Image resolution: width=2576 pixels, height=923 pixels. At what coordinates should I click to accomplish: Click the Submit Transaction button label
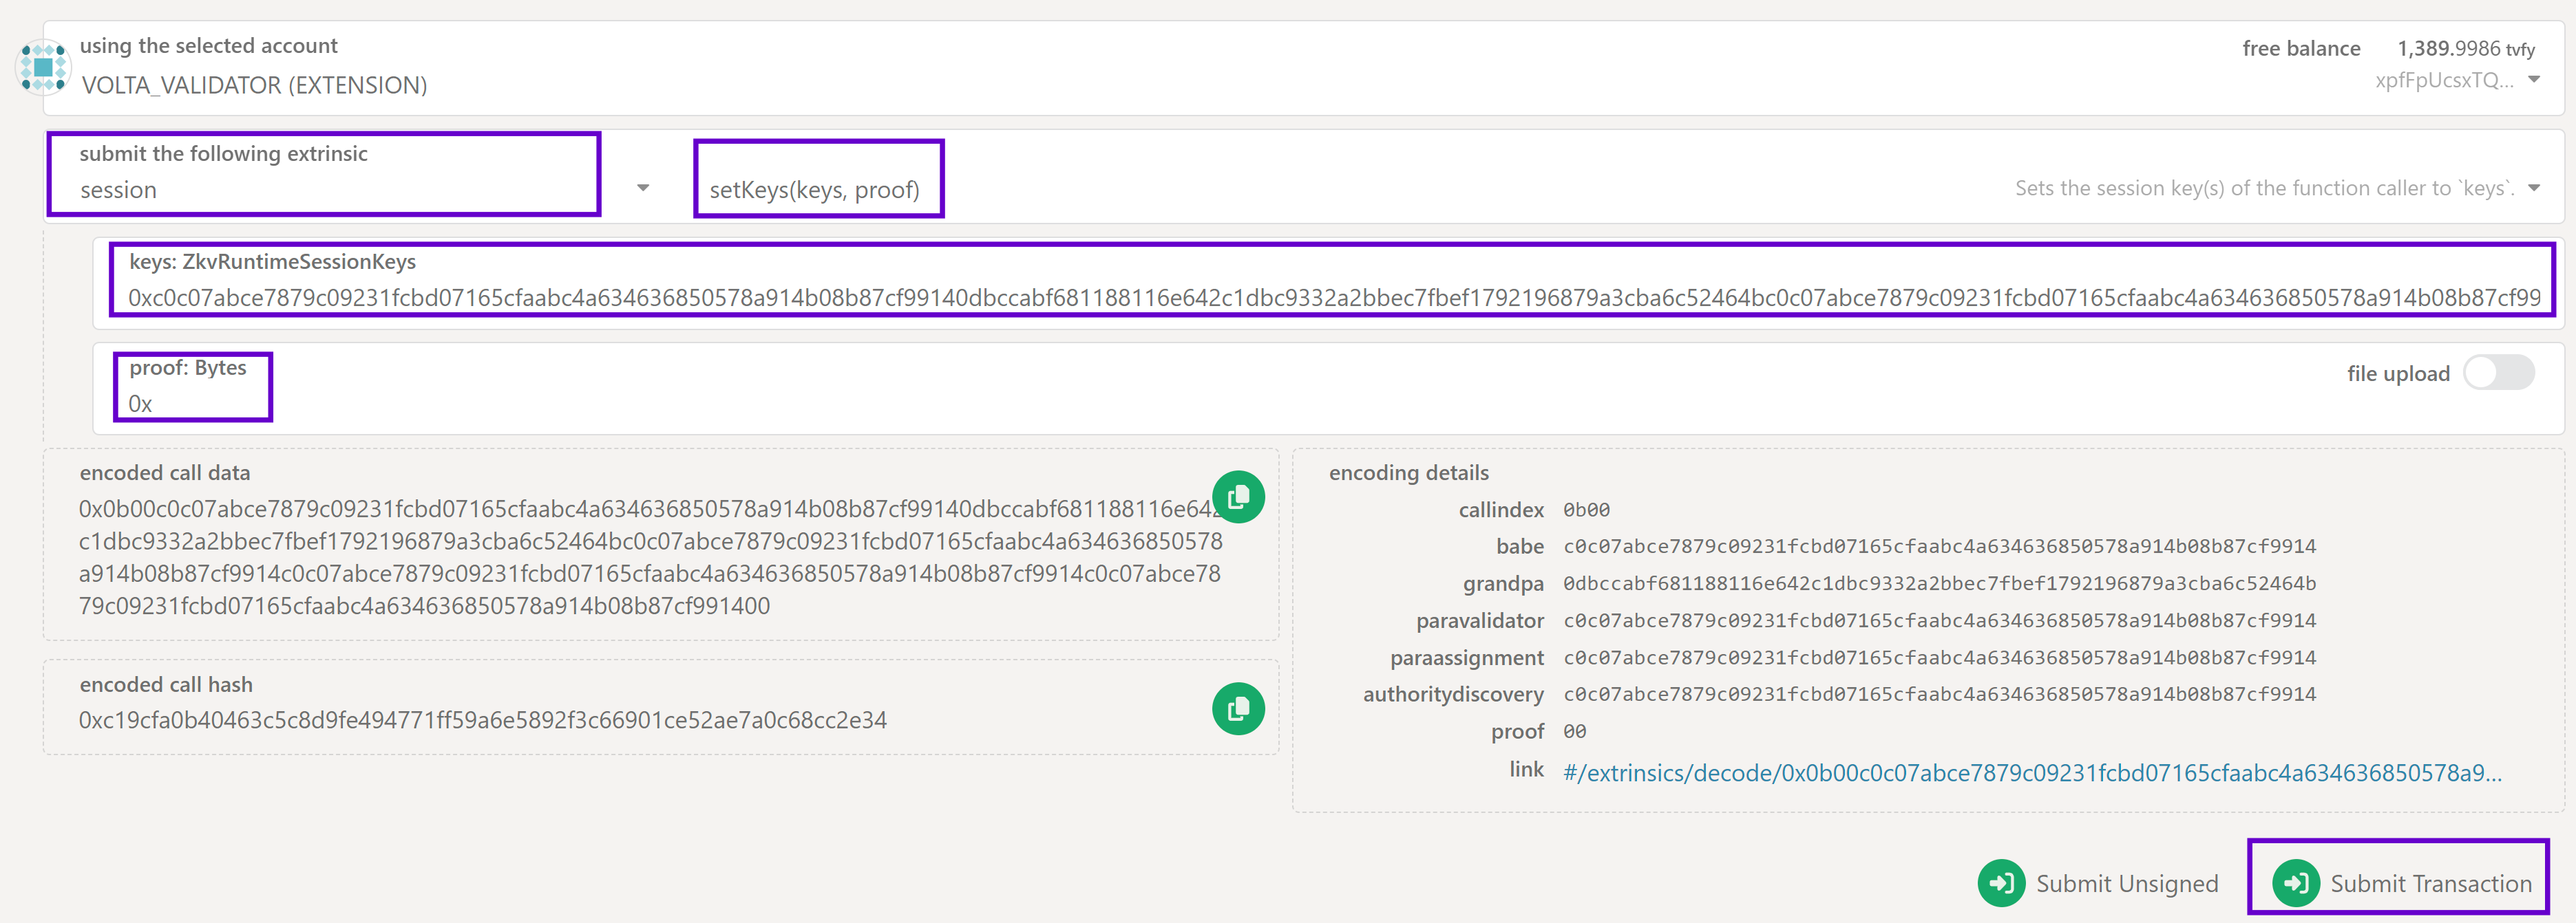[x=2430, y=883]
